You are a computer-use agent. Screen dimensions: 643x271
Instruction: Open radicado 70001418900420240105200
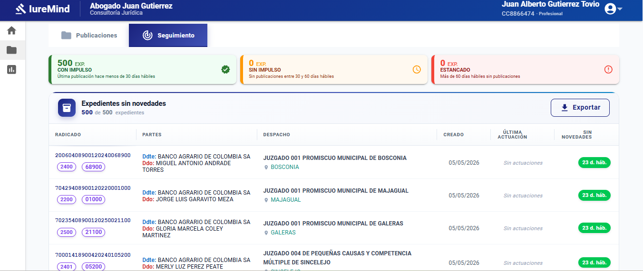coord(93,255)
